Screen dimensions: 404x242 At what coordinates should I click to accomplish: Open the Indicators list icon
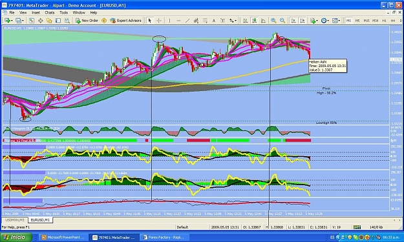click(313, 21)
